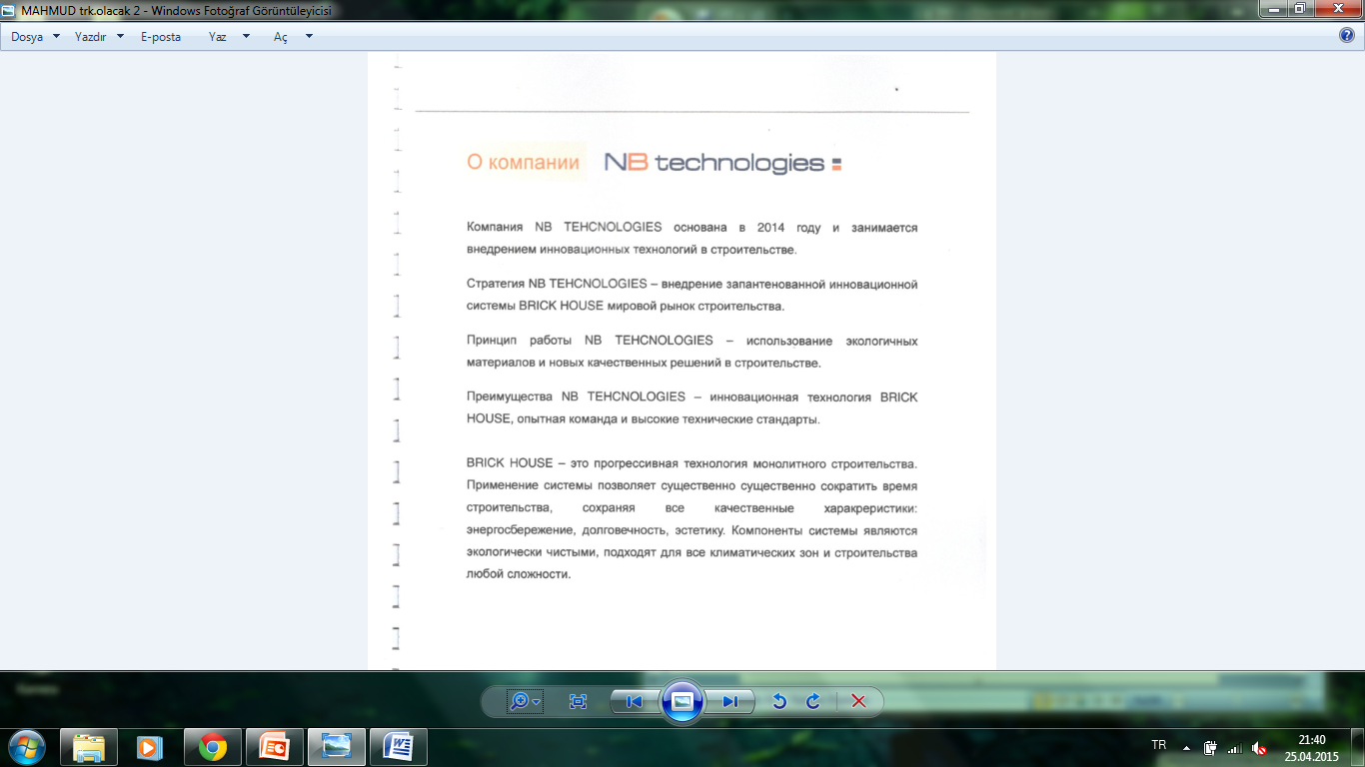
Task: Rotate the image clockwise
Action: 813,702
